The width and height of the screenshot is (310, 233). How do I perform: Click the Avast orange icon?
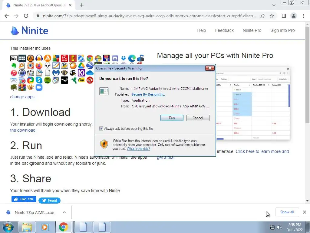tap(48, 58)
